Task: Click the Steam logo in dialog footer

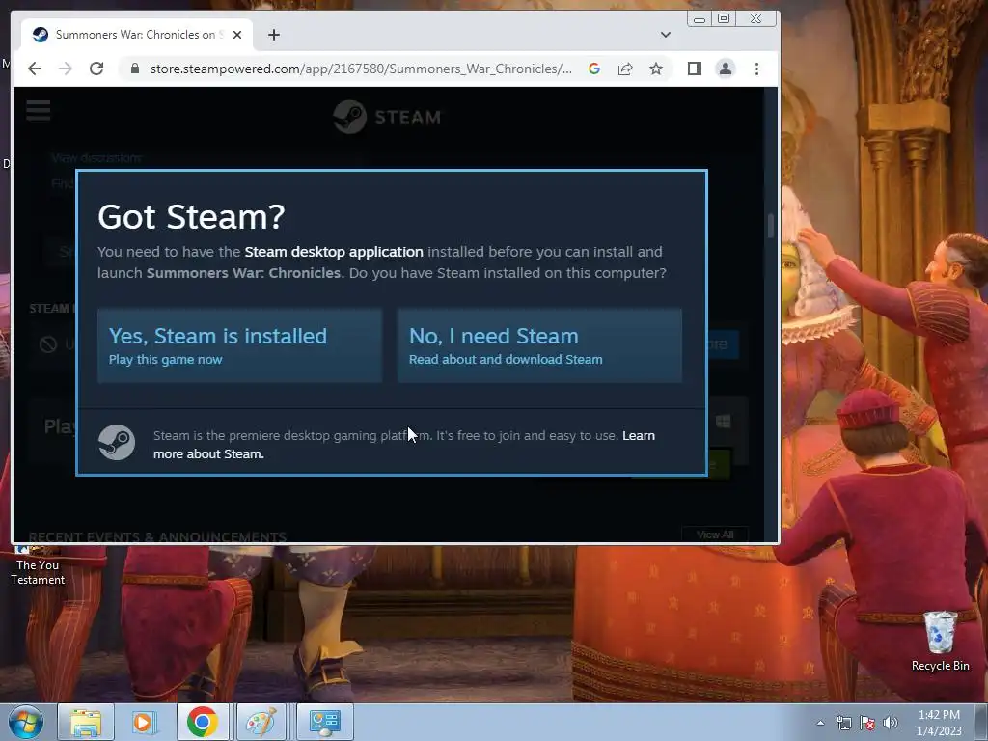Action: (117, 442)
